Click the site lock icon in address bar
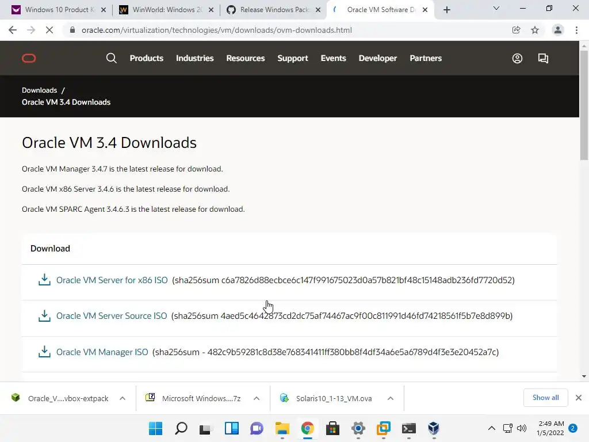Image resolution: width=589 pixels, height=442 pixels. click(72, 30)
